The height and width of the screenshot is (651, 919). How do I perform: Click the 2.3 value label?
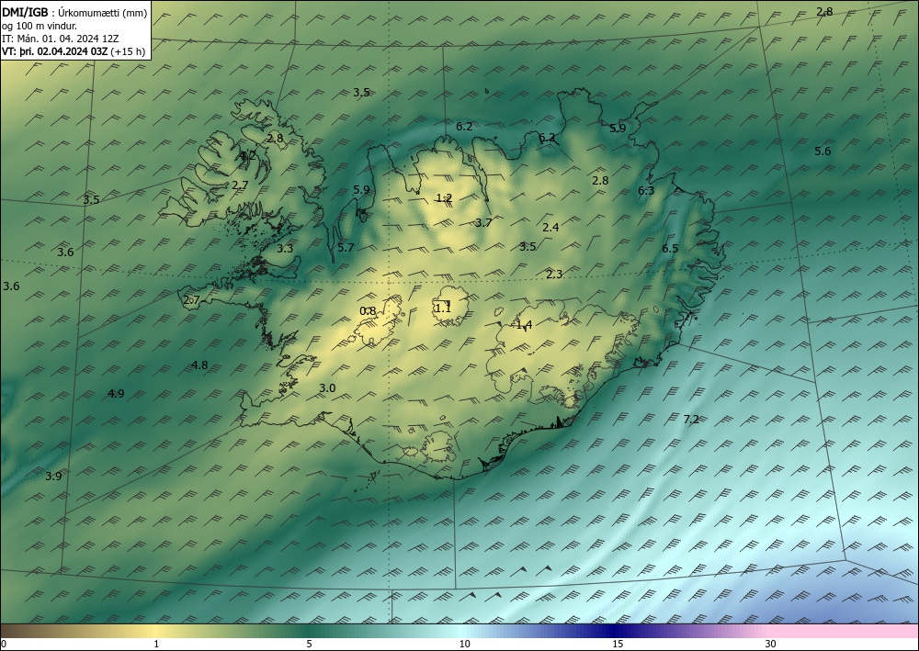[x=554, y=274]
